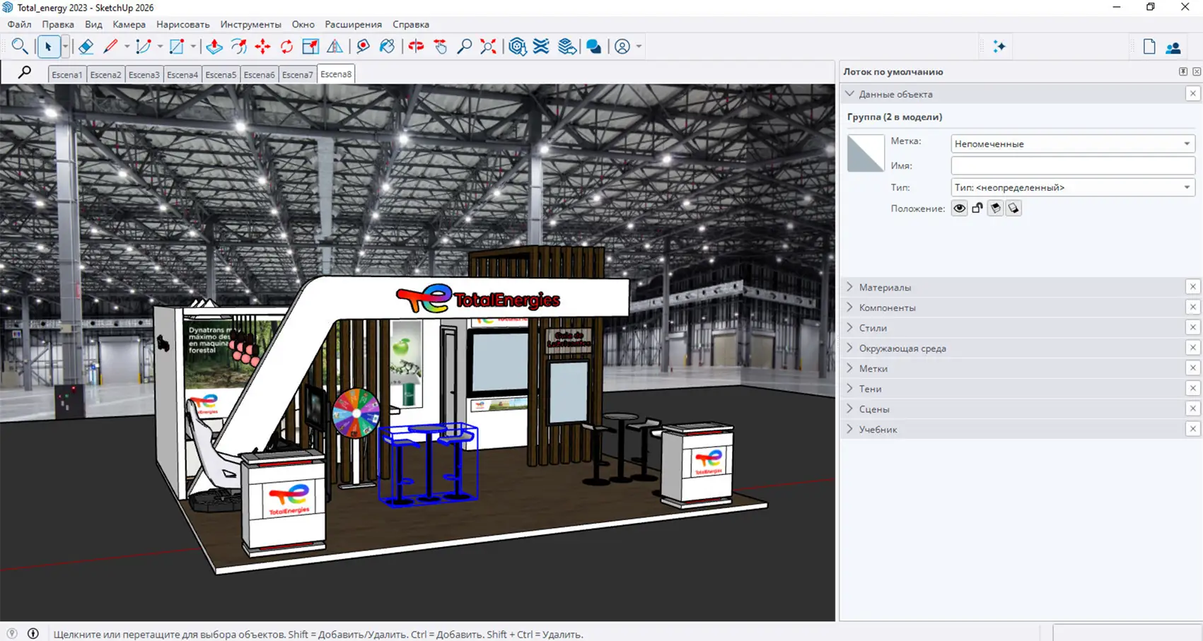1203x641 pixels.
Task: Click the Send to LayOut icon
Action: coord(566,47)
